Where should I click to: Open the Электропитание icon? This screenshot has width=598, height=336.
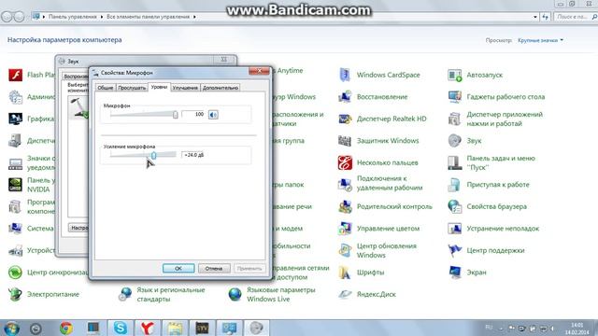[15, 294]
